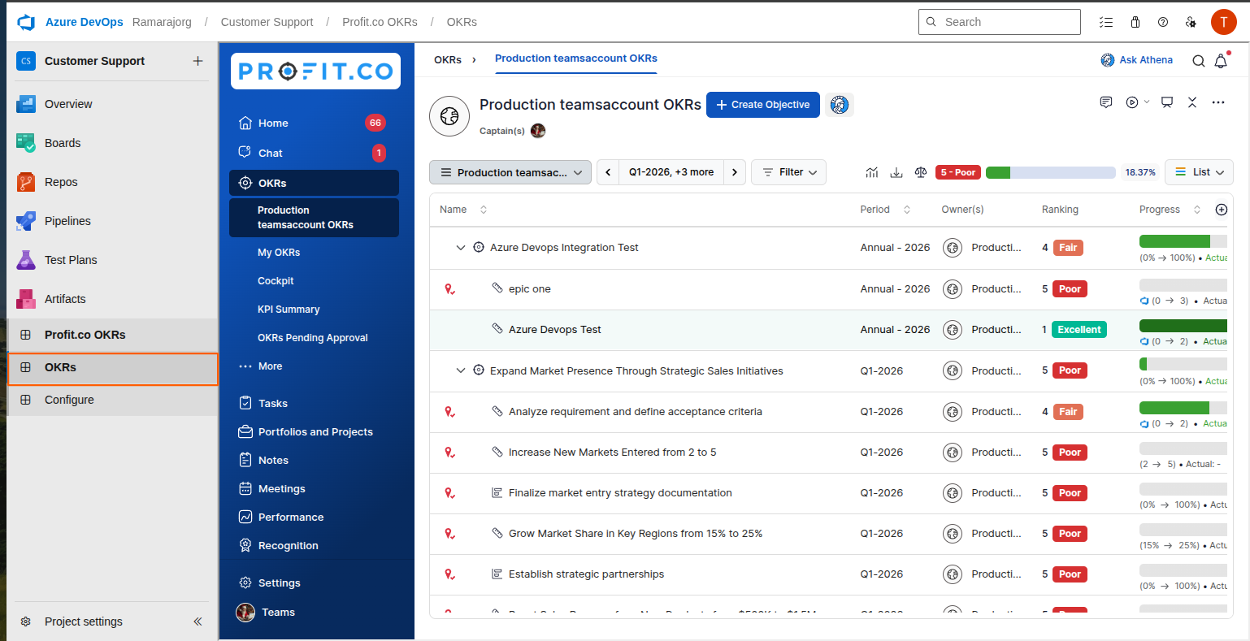Click the Excellent ranking badge

[x=1079, y=330]
